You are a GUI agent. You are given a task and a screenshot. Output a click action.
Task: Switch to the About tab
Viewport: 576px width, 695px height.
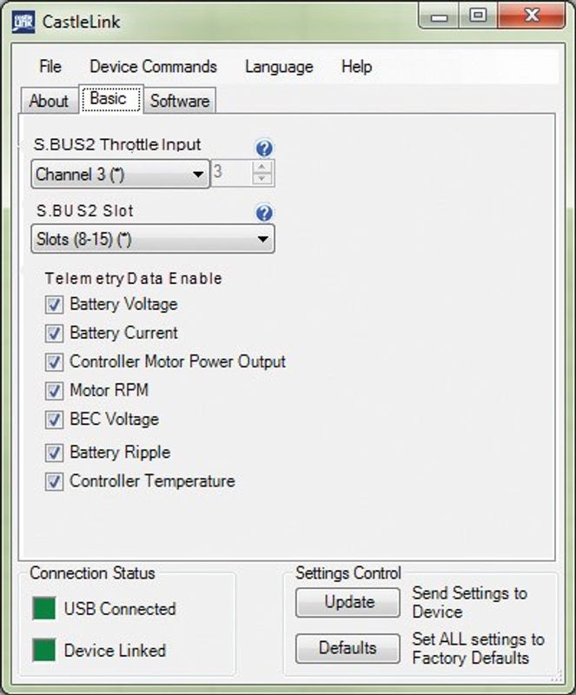tap(50, 101)
